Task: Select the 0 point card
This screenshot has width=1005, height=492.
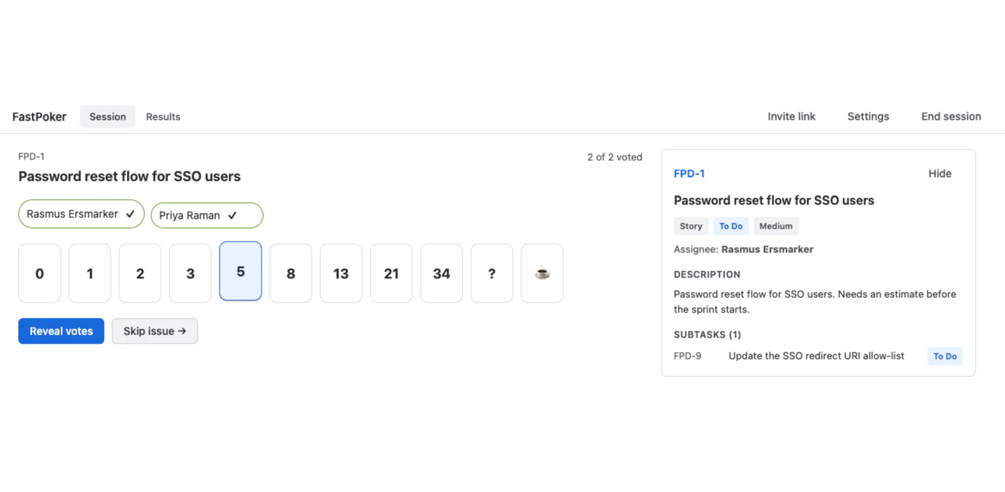Action: (40, 273)
